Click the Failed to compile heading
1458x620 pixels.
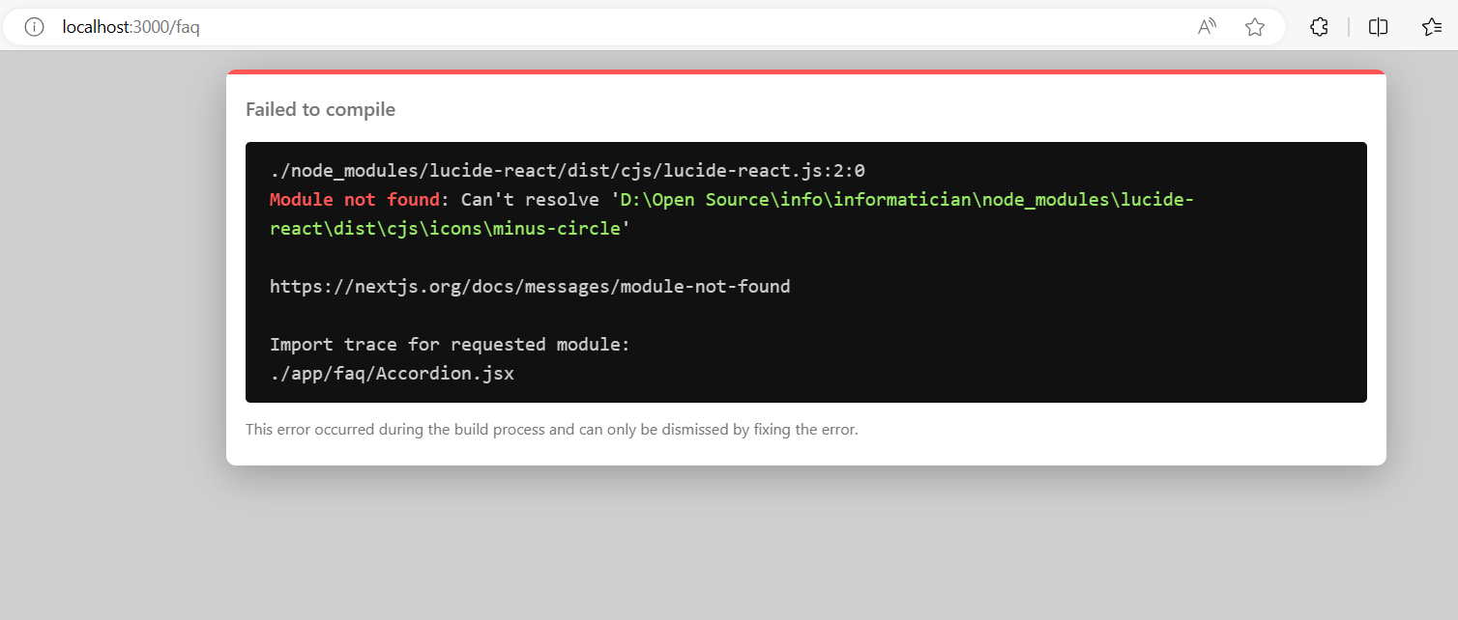click(320, 109)
